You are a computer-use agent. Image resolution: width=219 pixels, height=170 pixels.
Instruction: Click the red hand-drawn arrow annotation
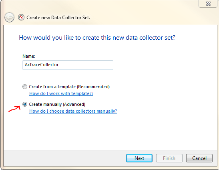[x=14, y=109]
